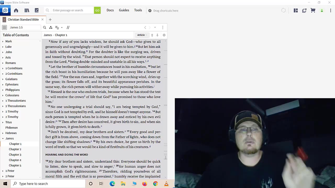Click the James 1:5 reference box
This screenshot has width=335, height=188.
25,27
